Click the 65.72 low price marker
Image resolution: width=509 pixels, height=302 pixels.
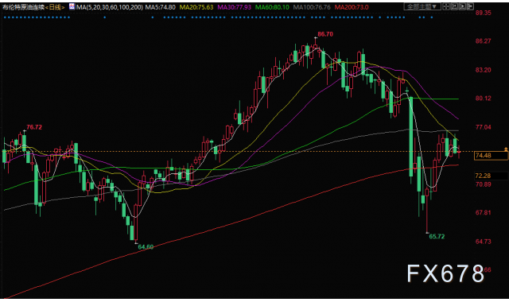coord(437,237)
